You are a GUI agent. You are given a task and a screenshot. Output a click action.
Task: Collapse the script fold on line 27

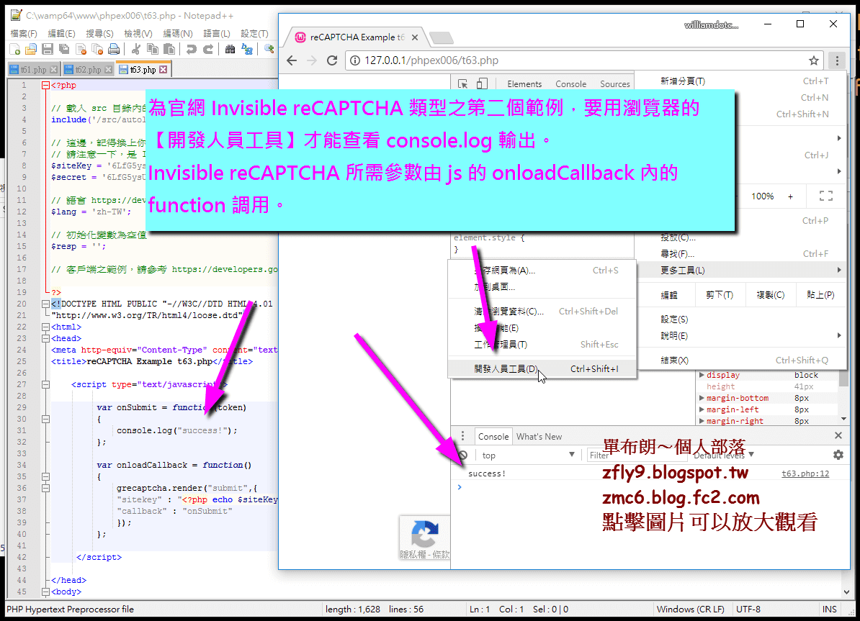point(46,384)
